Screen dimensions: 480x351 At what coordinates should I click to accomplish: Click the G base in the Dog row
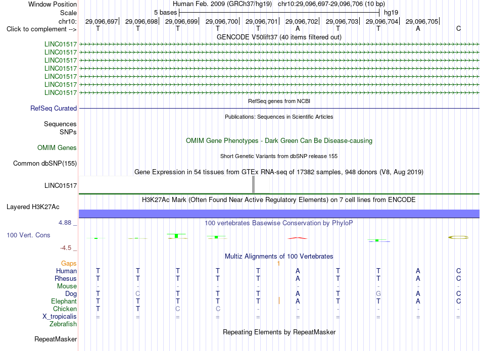pos(378,294)
